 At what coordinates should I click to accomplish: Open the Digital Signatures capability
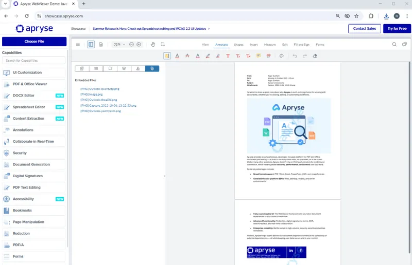[34, 176]
